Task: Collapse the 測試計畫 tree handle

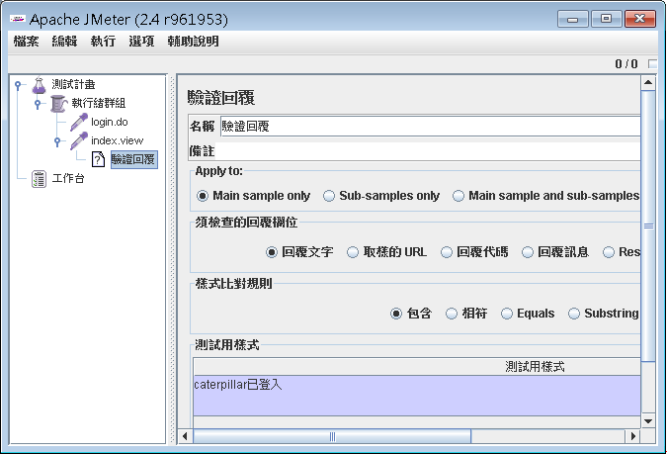Action: 18,85
